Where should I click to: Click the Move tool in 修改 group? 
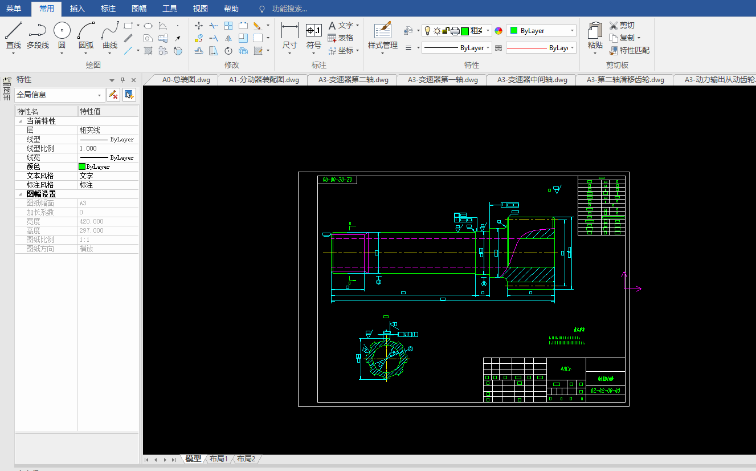(x=199, y=26)
